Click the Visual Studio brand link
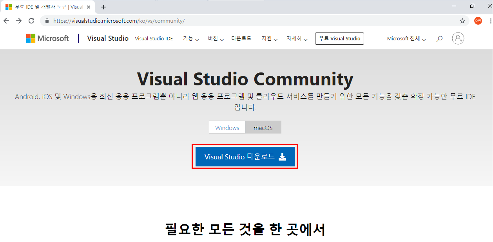Viewport: 493px width, 242px height. tap(108, 38)
